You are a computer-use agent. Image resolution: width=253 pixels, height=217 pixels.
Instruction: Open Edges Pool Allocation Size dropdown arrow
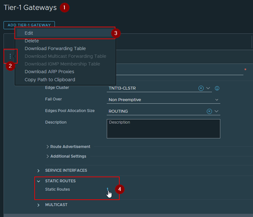tap(217, 111)
